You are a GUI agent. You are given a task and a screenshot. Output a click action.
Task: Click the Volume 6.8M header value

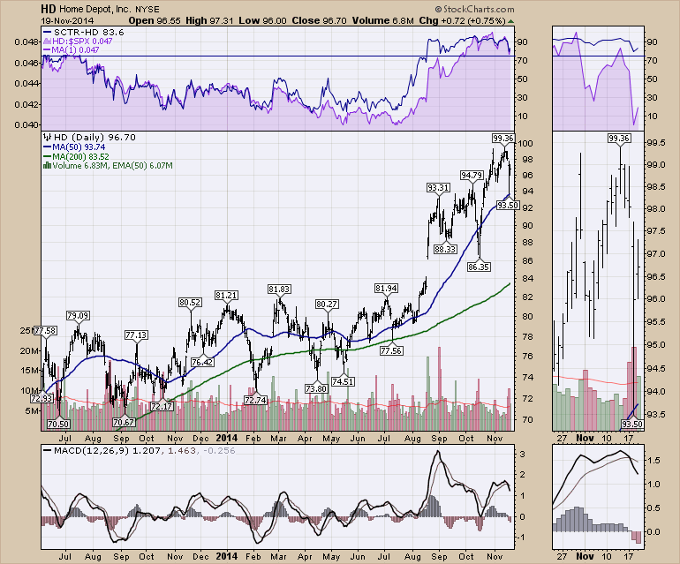383,21
